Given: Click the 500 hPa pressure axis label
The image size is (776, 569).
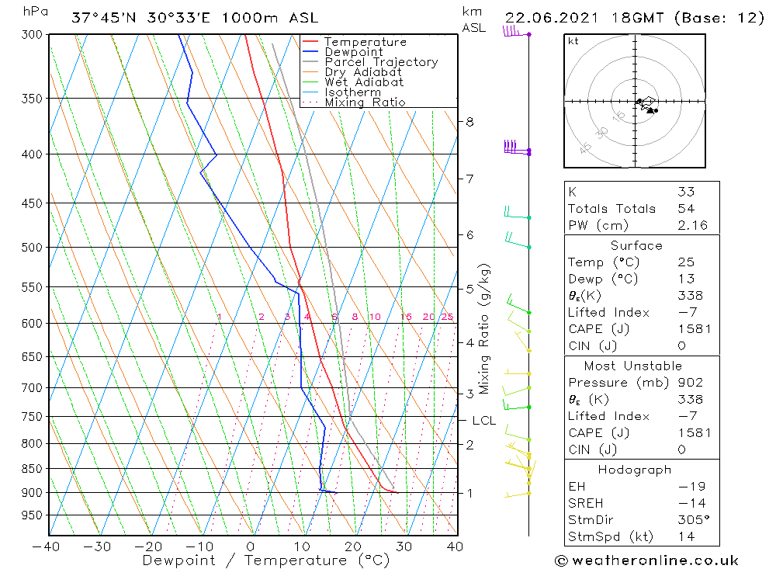Looking at the screenshot, I should [32, 247].
